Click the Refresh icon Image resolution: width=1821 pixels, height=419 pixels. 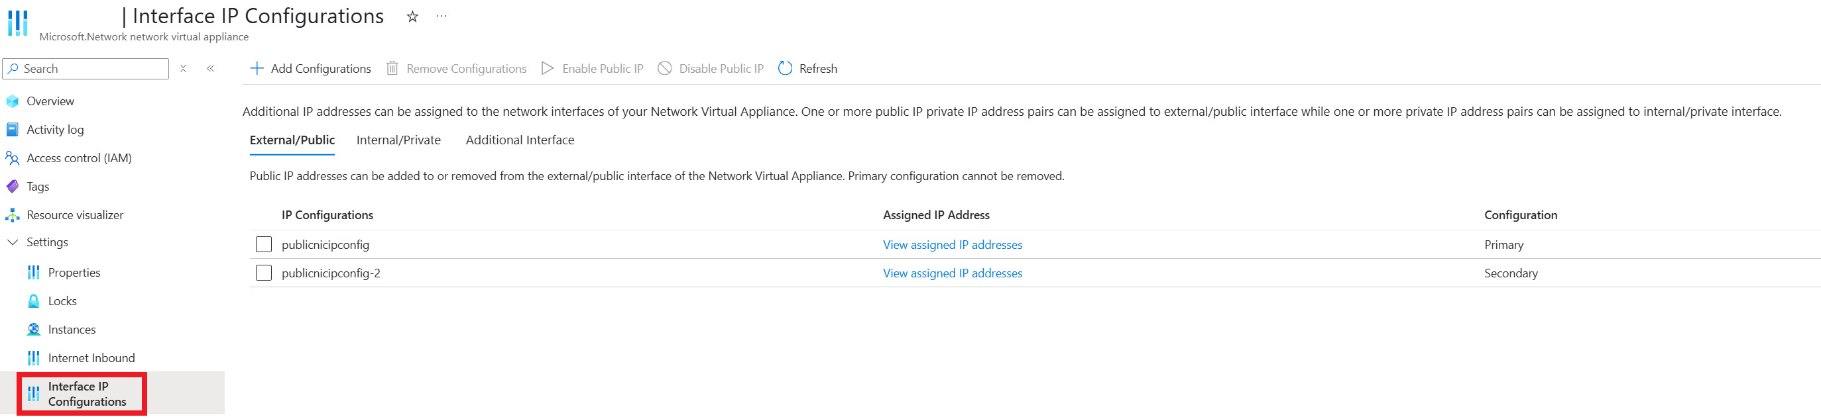pos(785,68)
